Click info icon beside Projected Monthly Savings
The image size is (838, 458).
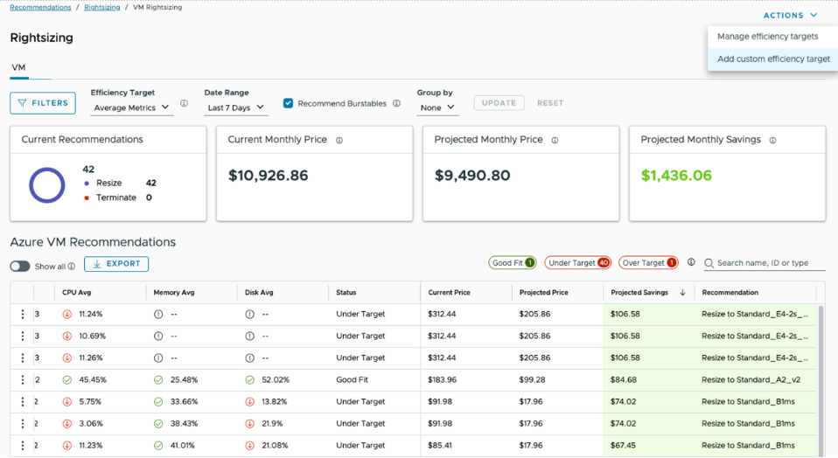[x=772, y=140]
